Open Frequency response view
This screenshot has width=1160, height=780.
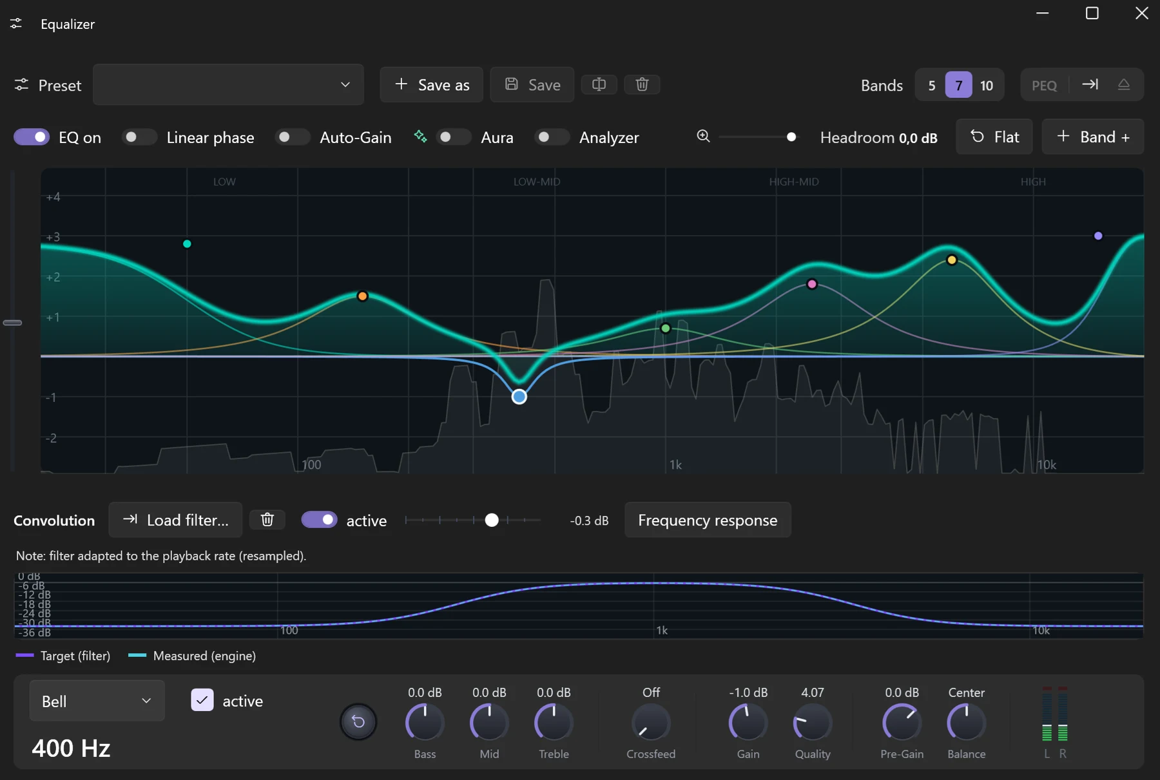pyautogui.click(x=708, y=520)
